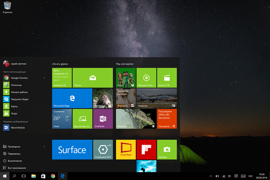This screenshot has height=180, width=270.
Task: Open the Calendar tile showing вторник 28
Action: tap(62, 78)
